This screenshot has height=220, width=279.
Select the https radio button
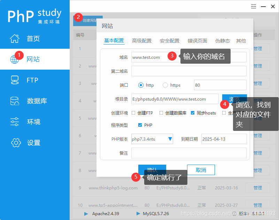click(165, 85)
